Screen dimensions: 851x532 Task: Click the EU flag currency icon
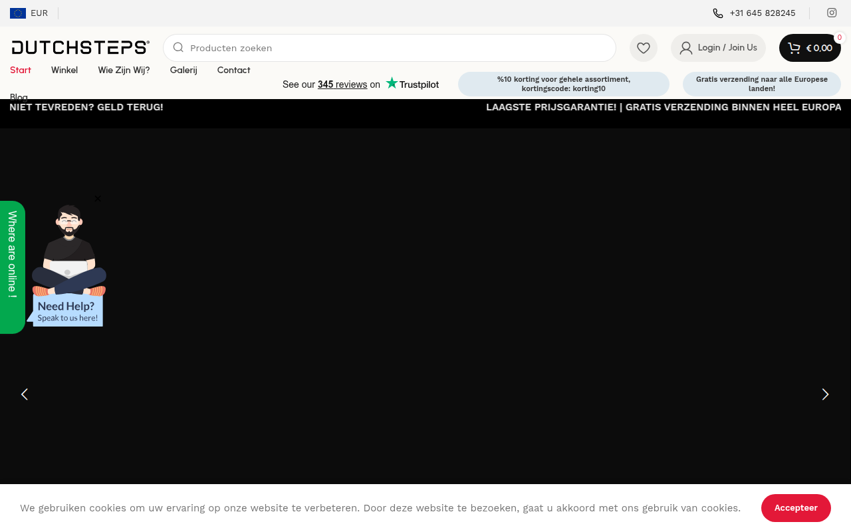point(18,13)
